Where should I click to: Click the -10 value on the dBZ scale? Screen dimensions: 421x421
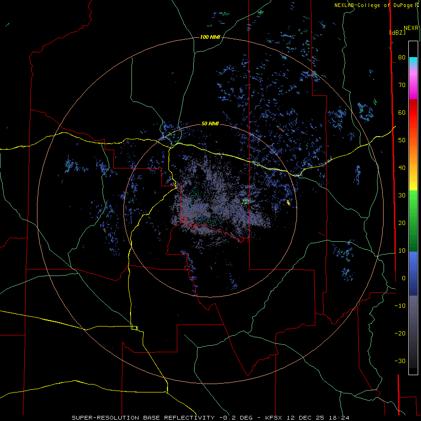tap(400, 306)
